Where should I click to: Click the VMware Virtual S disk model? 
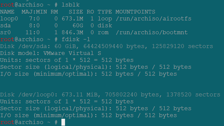(72, 53)
